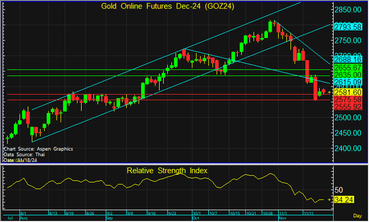Click the Chart Source: Aspen Graphics text
The image size is (369, 222).
[38, 149]
